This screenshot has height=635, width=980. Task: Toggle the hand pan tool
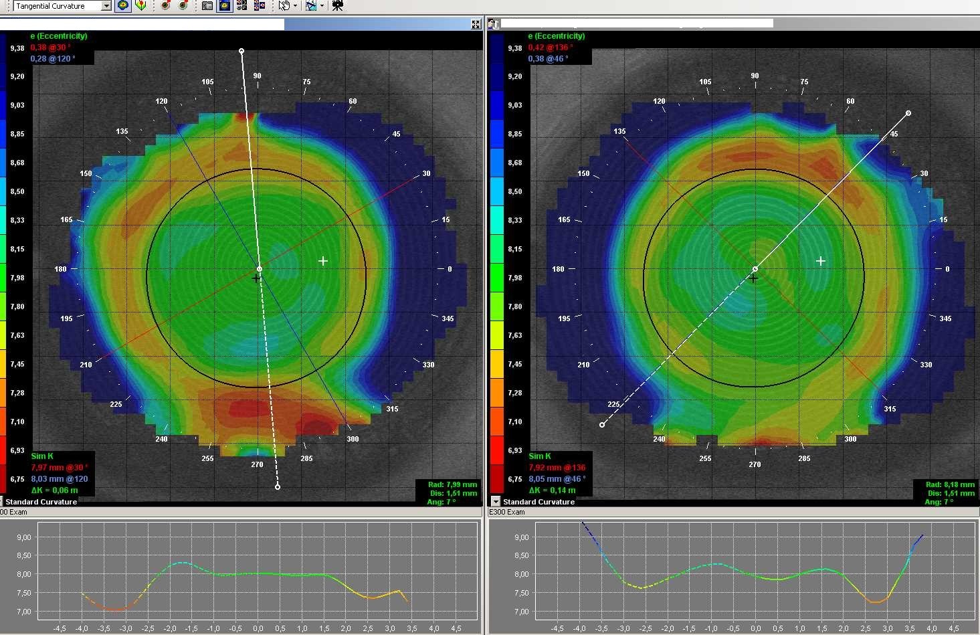coord(283,5)
